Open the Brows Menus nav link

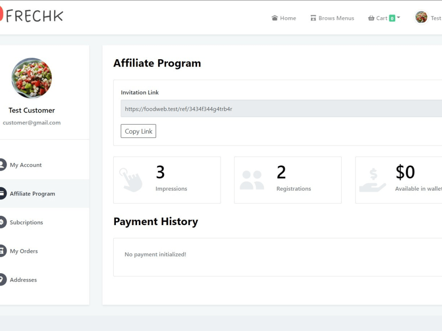coord(332,18)
